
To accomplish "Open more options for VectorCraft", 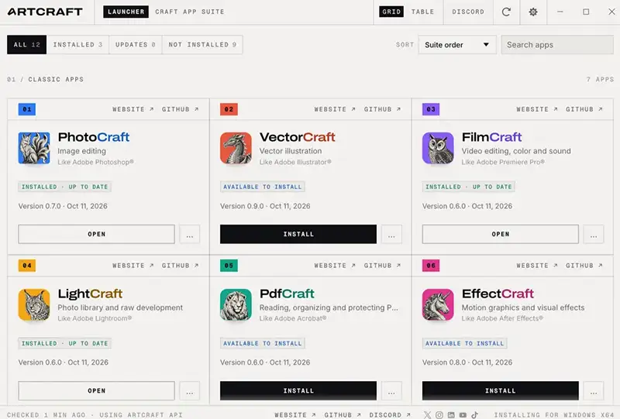I will (391, 234).
